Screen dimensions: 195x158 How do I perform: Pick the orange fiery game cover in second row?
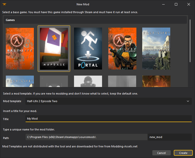point(156,81)
